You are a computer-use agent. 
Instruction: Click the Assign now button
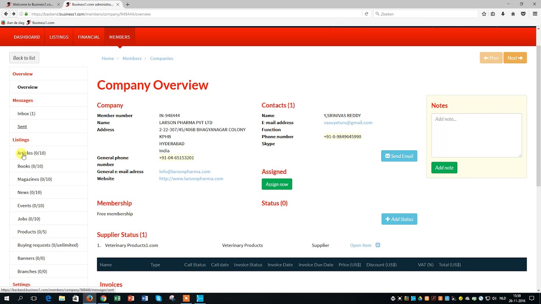click(277, 184)
